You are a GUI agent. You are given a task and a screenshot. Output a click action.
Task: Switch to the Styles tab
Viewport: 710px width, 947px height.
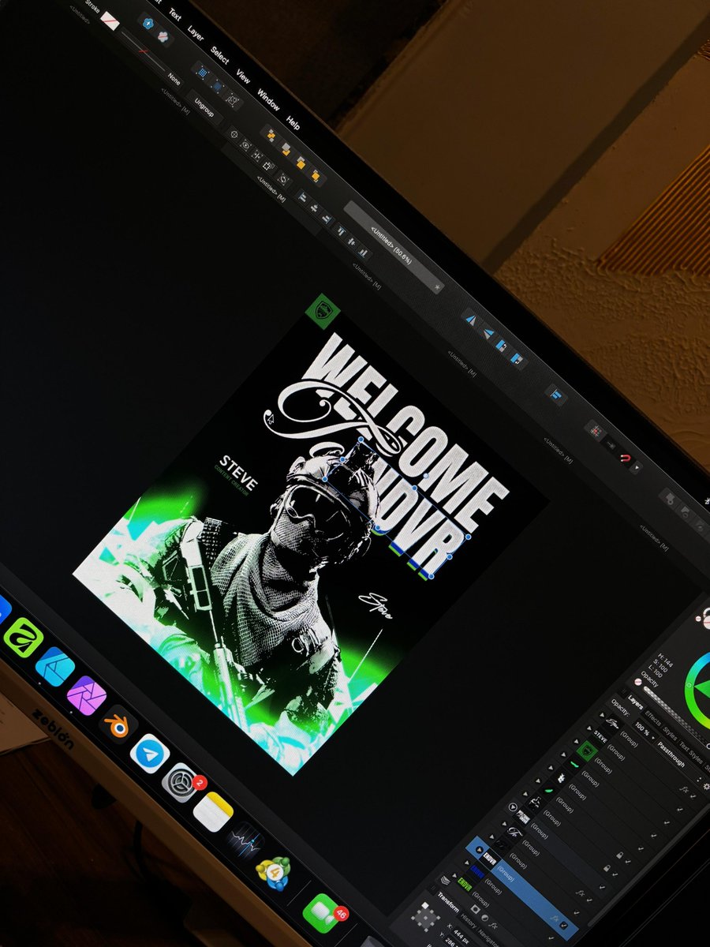670,735
